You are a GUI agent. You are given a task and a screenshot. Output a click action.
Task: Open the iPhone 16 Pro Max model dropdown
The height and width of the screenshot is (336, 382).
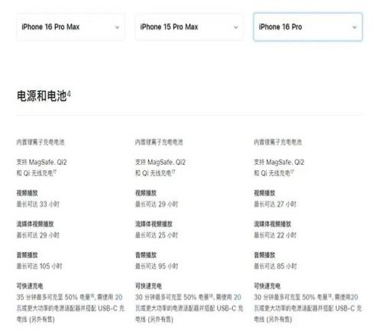[x=70, y=27]
